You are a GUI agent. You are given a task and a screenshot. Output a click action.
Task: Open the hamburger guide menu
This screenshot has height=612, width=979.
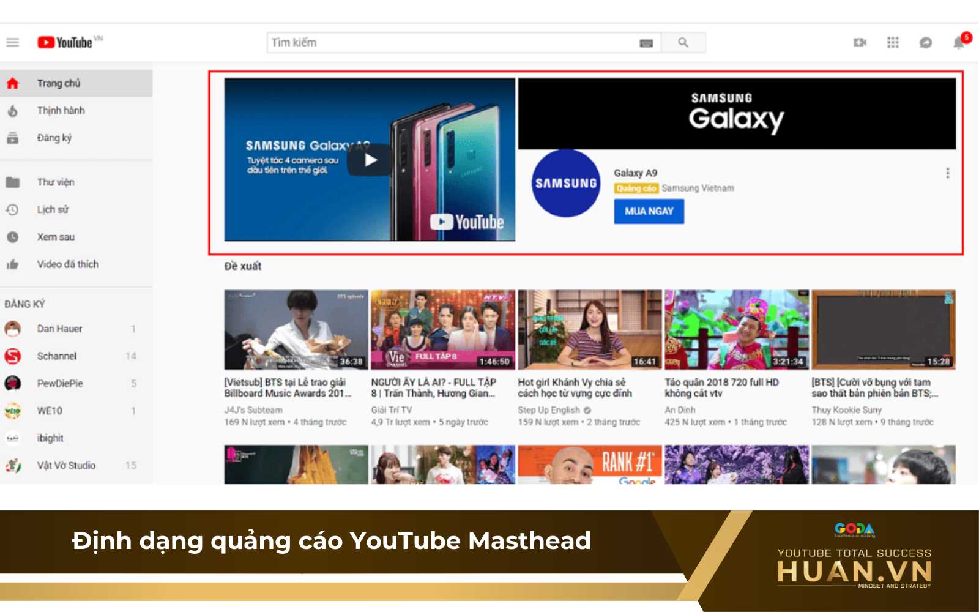tap(12, 42)
